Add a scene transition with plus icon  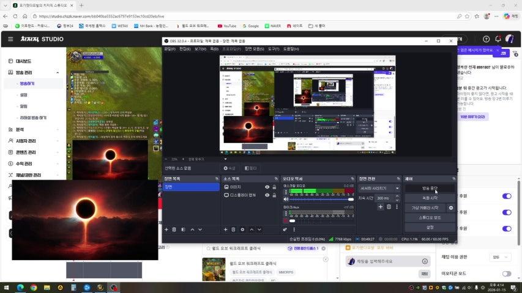[380, 208]
